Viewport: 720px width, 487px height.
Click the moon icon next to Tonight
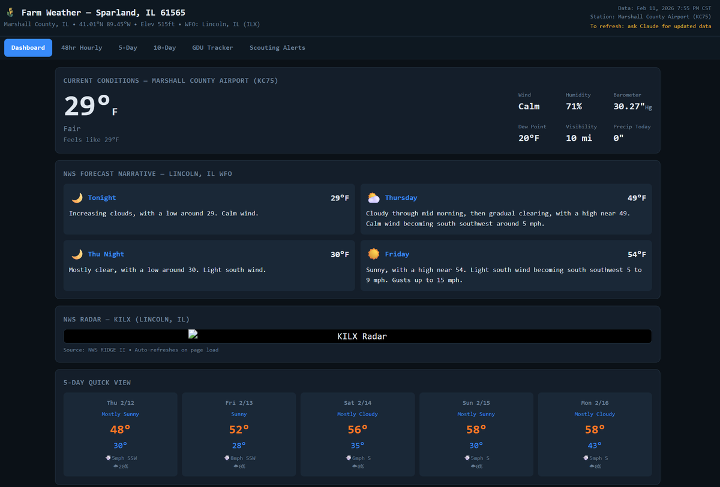point(77,198)
